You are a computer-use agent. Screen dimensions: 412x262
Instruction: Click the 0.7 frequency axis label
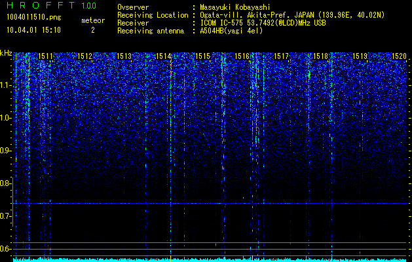tap(6, 216)
